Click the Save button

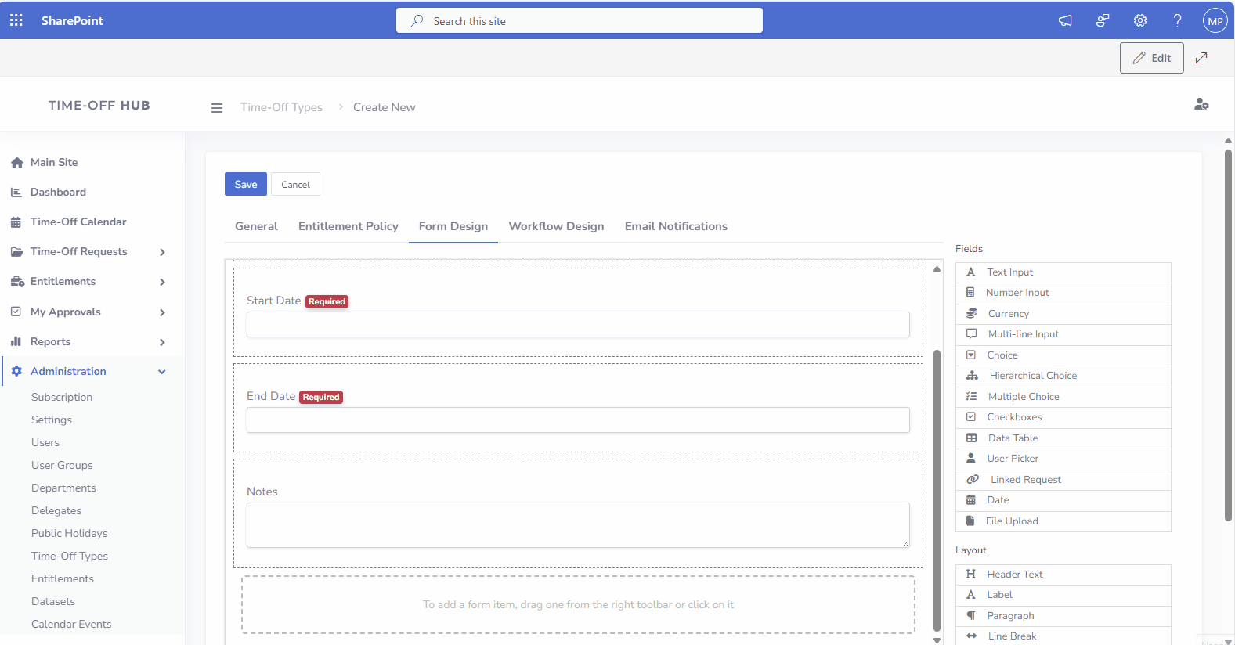pos(245,184)
